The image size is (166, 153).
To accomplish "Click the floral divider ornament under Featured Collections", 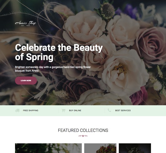I will tap(83, 136).
